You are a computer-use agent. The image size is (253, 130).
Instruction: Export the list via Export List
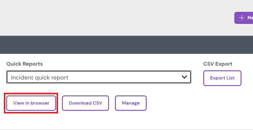pos(222,78)
